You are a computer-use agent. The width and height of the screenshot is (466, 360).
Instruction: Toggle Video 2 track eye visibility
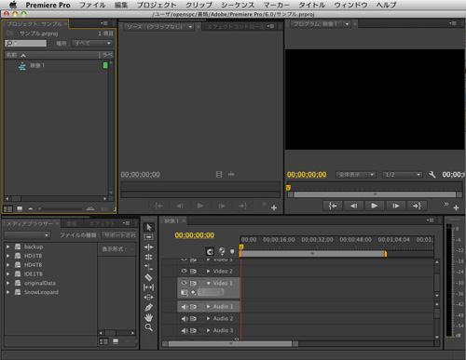(185, 271)
